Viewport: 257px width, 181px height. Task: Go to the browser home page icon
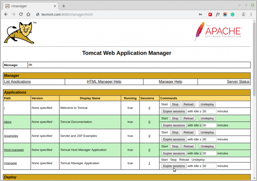28,14
